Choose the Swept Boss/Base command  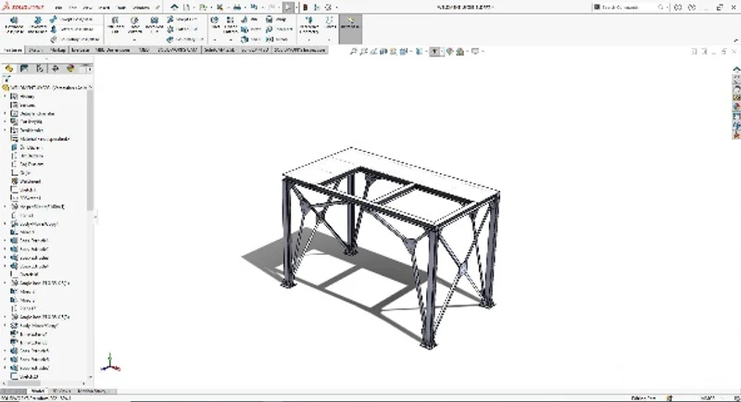pos(71,19)
